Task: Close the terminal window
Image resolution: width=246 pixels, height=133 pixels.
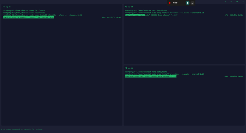Action: pyautogui.click(x=243, y=1)
